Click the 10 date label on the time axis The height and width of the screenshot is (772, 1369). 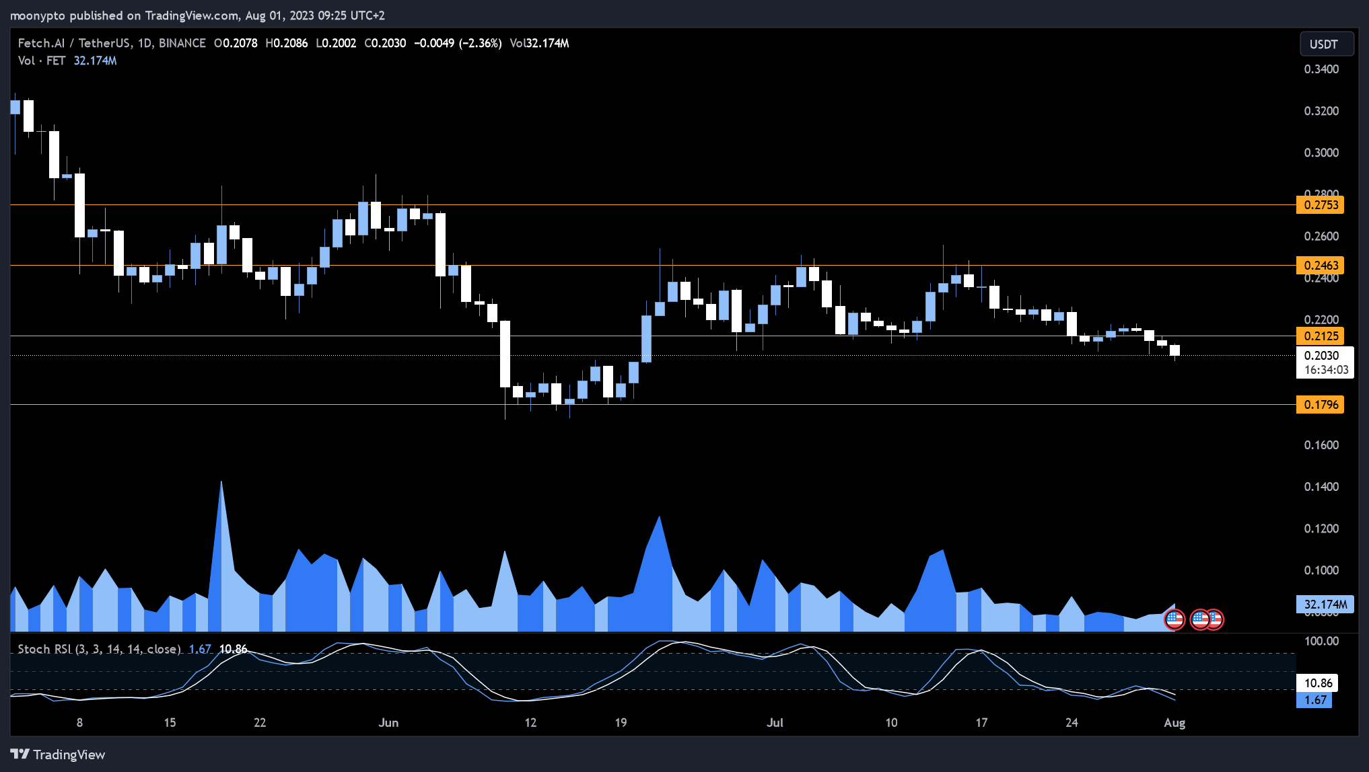click(891, 723)
